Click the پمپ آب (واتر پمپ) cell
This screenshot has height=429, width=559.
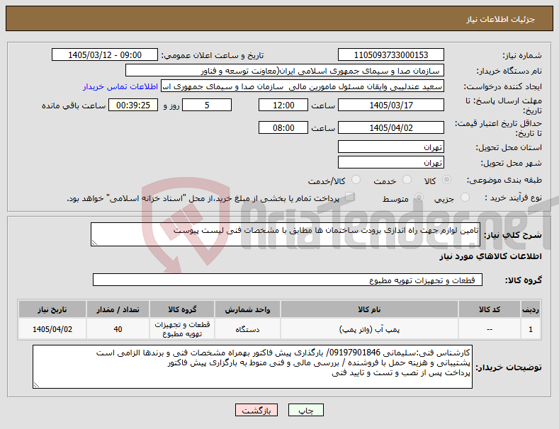[x=369, y=329]
